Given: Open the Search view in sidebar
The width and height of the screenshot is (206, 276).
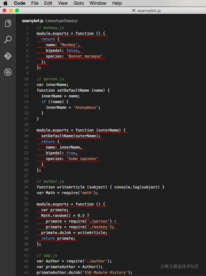Looking at the screenshot, I should point(8,40).
